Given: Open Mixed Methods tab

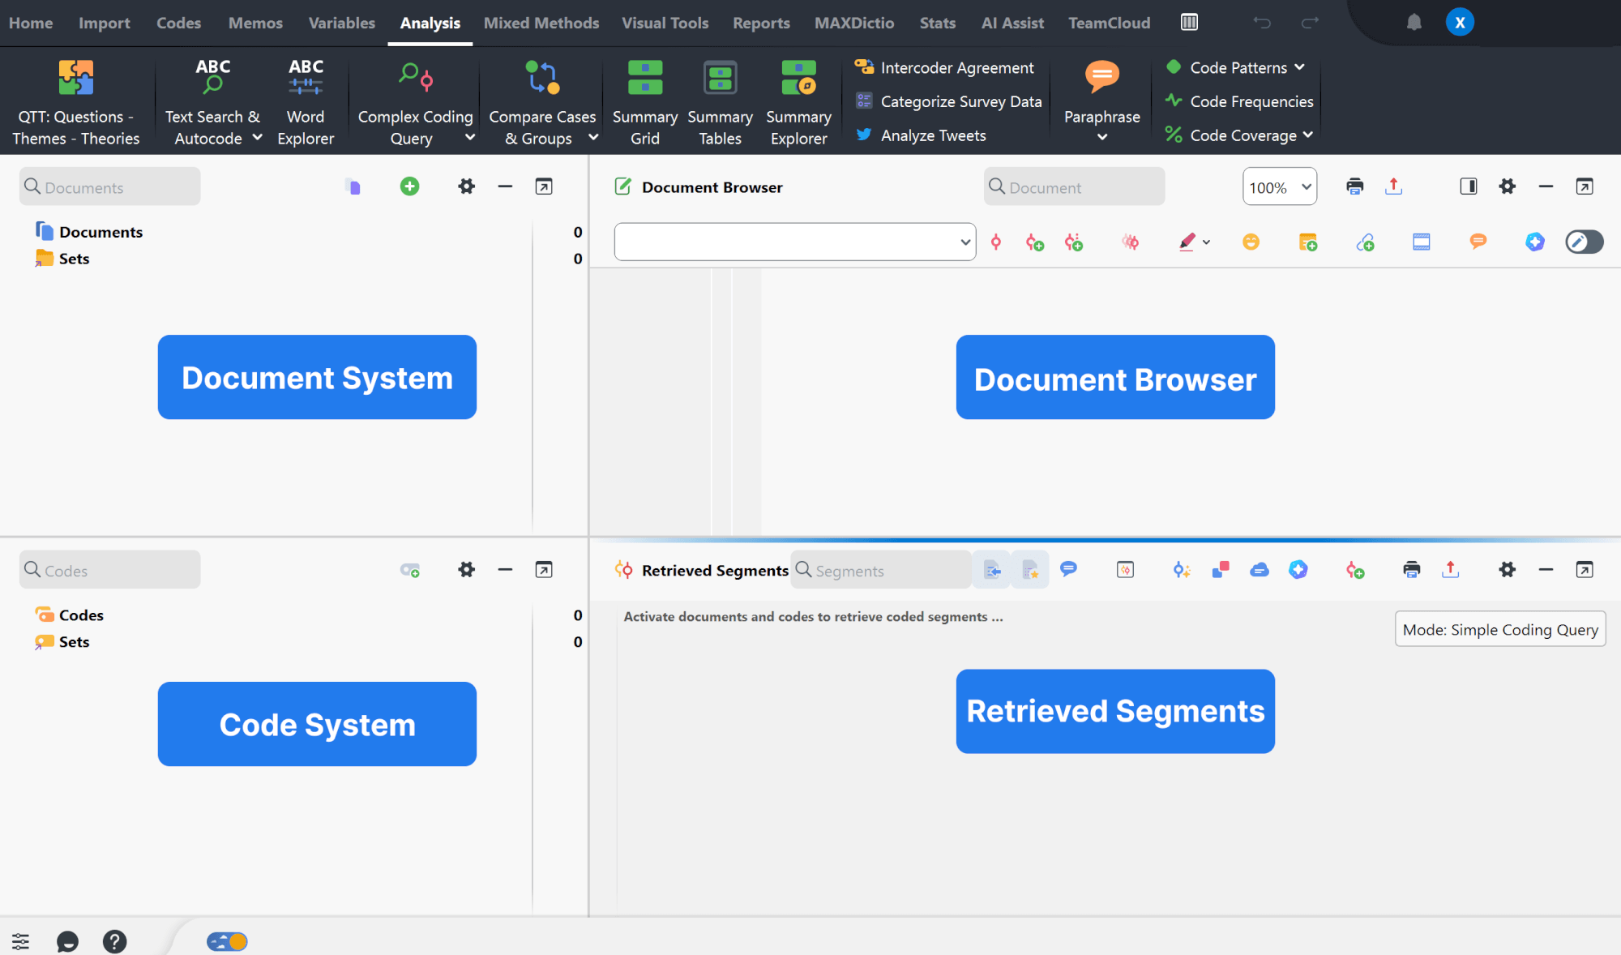Looking at the screenshot, I should pos(541,23).
